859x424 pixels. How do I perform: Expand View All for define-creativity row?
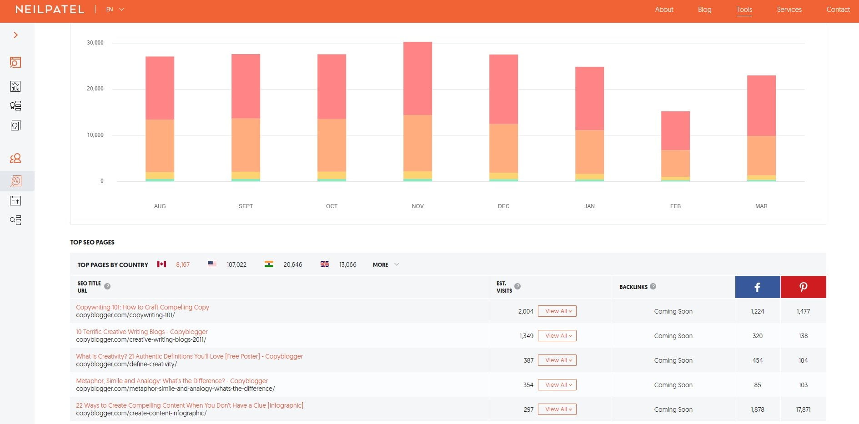[x=557, y=360]
